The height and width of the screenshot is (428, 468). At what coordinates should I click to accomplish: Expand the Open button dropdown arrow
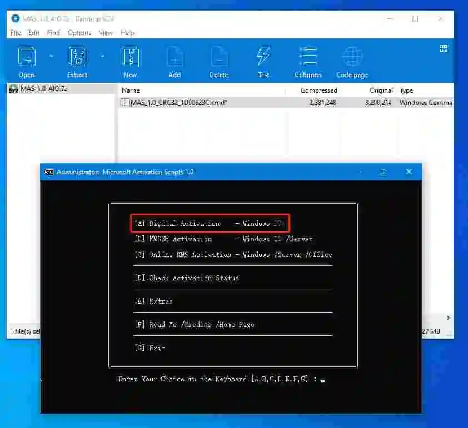click(51, 56)
